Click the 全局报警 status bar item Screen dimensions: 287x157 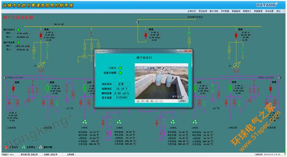tap(71, 155)
